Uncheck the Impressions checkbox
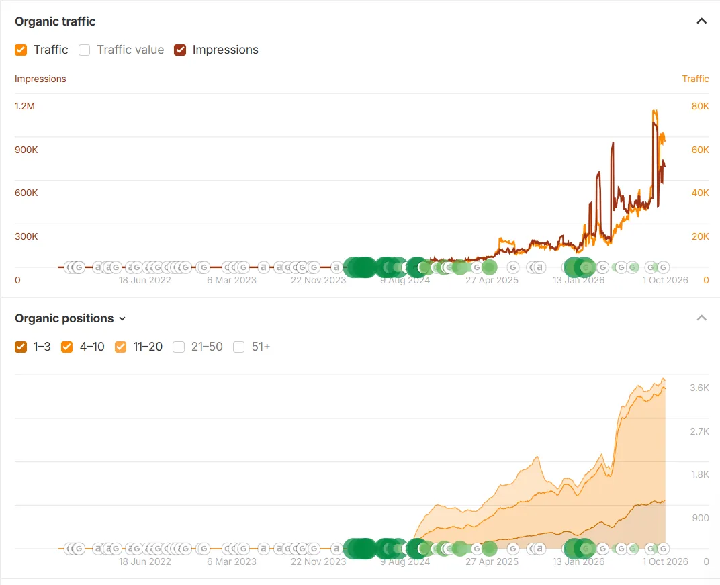 (x=180, y=50)
